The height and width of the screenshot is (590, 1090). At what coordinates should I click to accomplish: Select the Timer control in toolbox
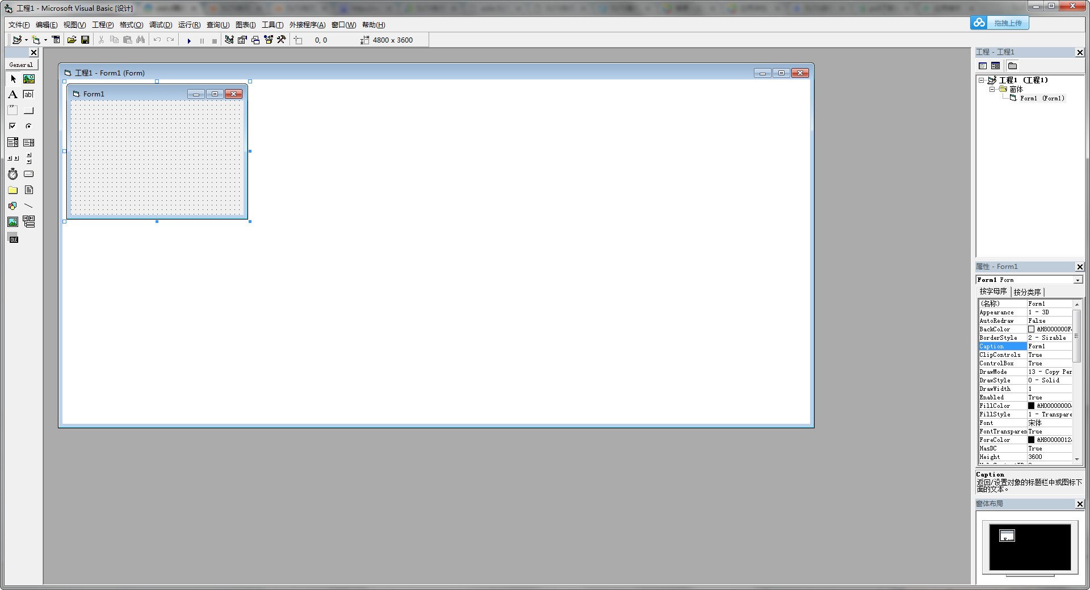12,174
